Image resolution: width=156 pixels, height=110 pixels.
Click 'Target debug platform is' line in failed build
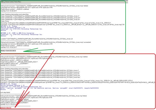tap(19, 62)
